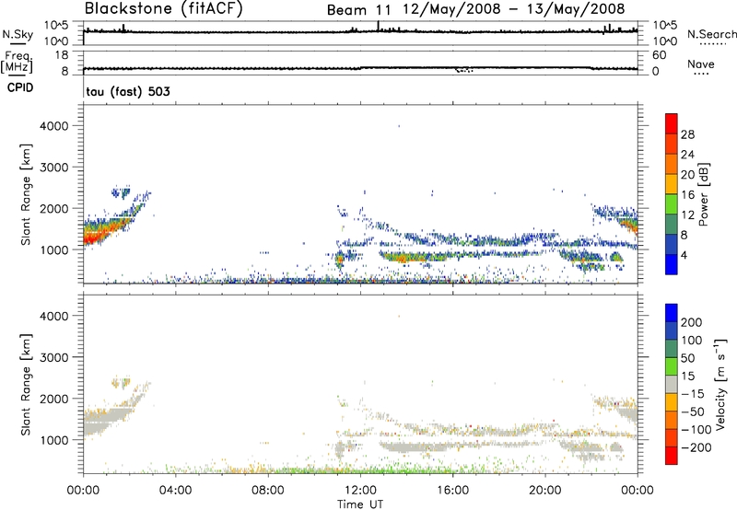
Task: Click the '100' label on velocity colorbar
Action: click(x=692, y=340)
